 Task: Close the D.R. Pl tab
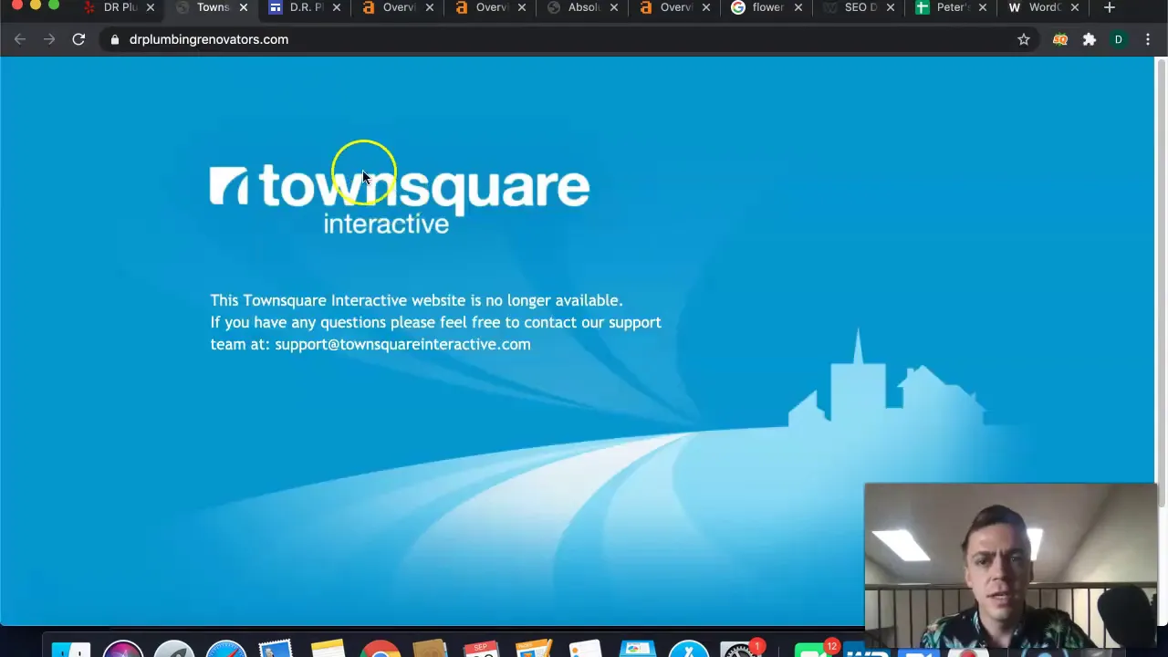[337, 7]
